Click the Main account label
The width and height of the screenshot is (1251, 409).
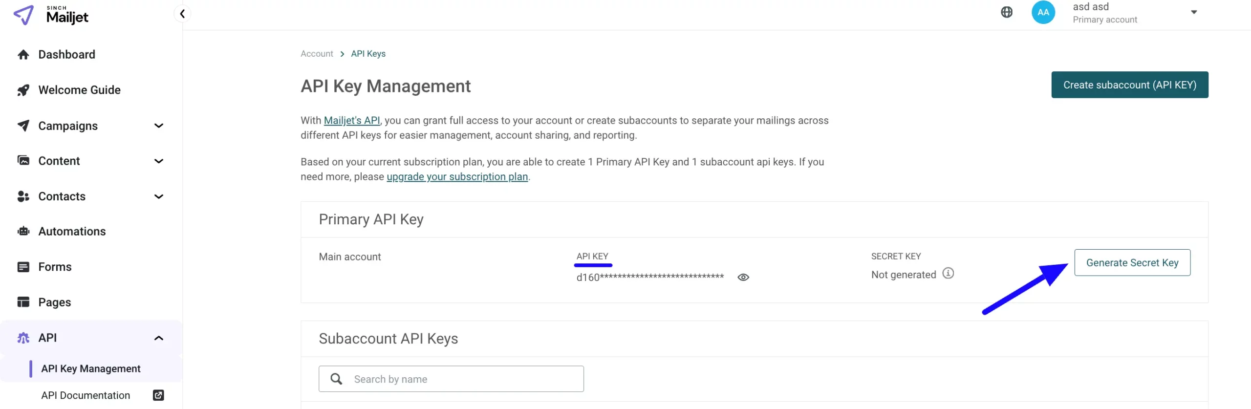[349, 257]
